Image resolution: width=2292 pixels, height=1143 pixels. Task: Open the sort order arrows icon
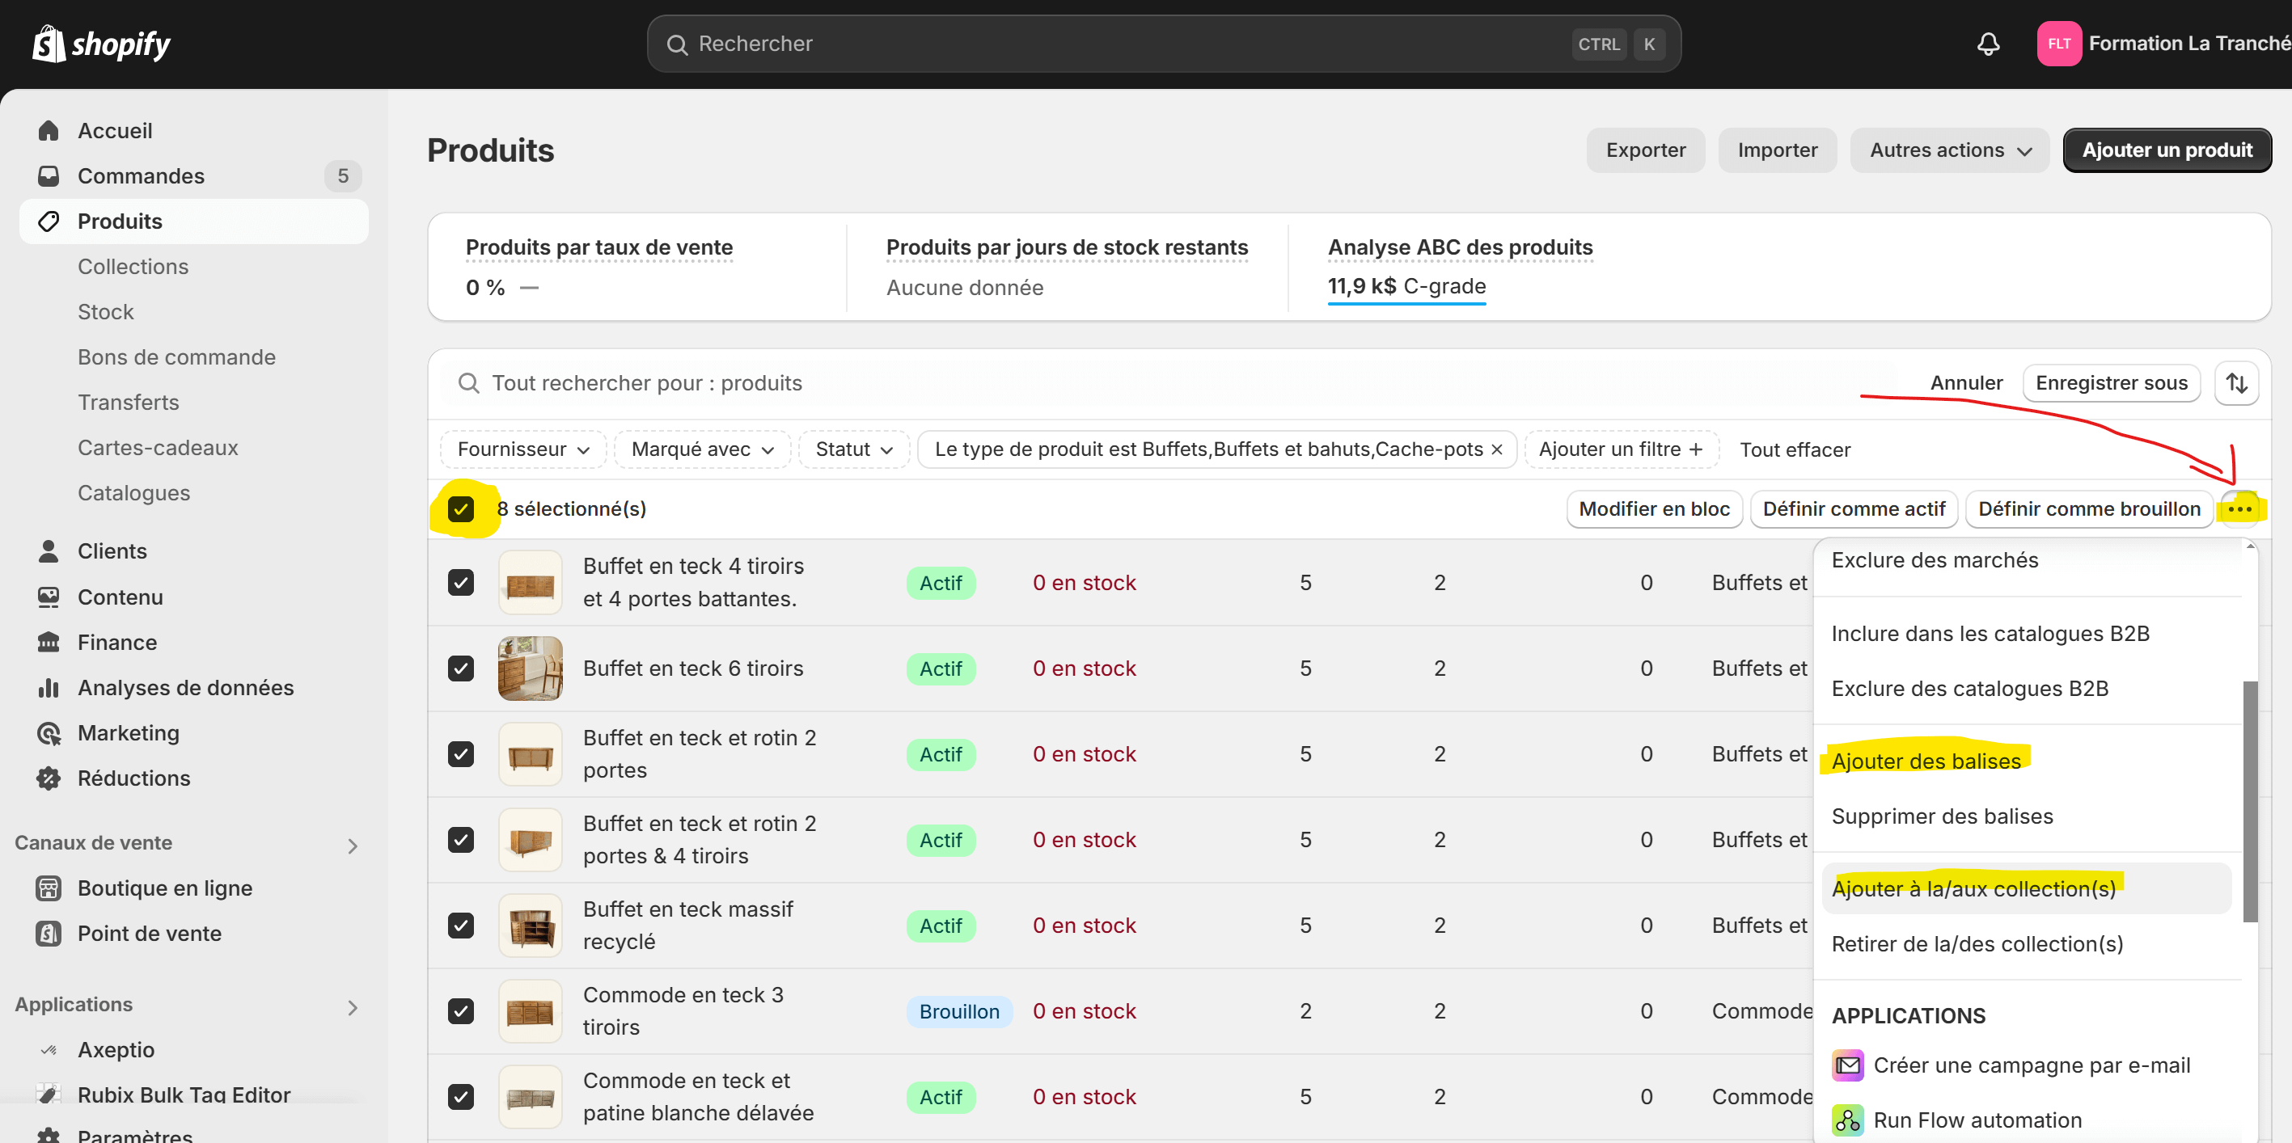2236,383
